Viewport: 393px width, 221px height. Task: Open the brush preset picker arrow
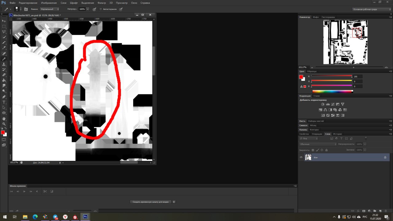(21, 9)
